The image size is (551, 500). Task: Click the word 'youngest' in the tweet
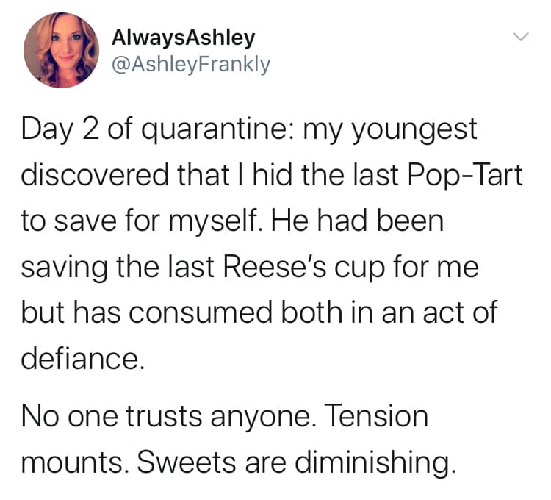tap(414, 132)
